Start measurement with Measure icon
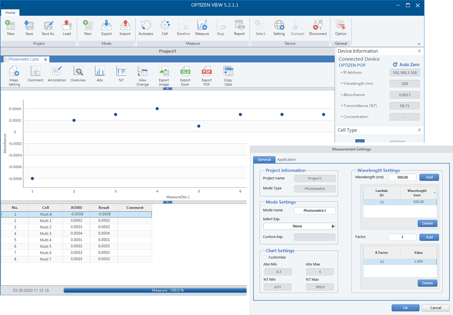 point(202,28)
